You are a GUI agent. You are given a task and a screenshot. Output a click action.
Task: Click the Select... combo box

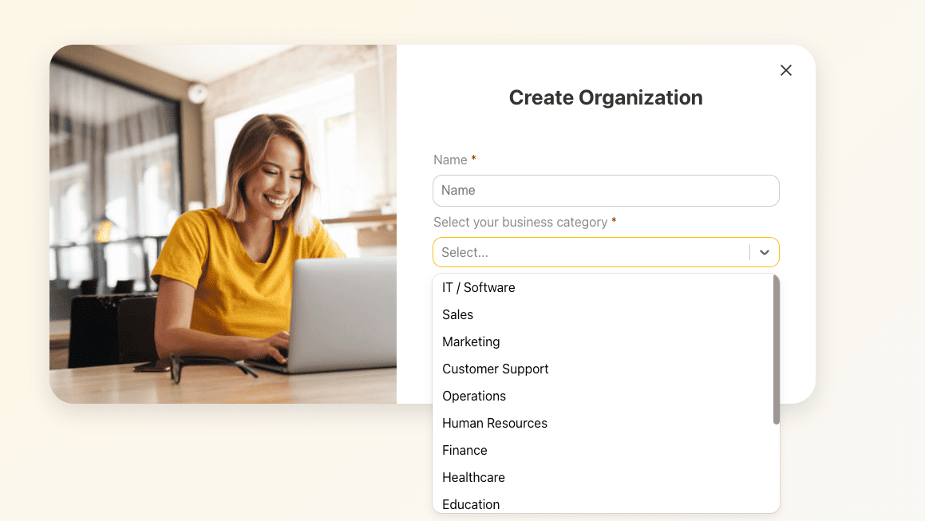coord(591,251)
